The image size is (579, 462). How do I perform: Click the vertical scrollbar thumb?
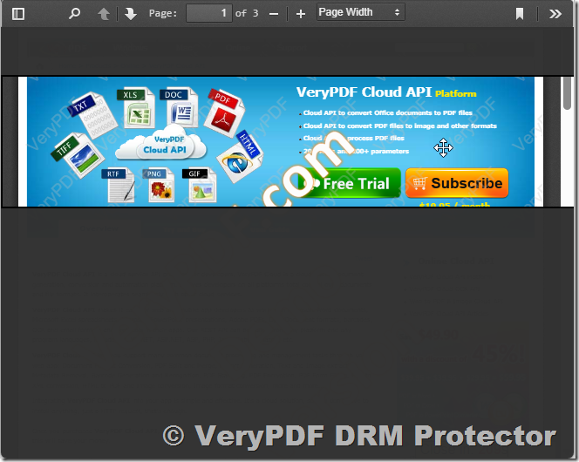[x=568, y=93]
